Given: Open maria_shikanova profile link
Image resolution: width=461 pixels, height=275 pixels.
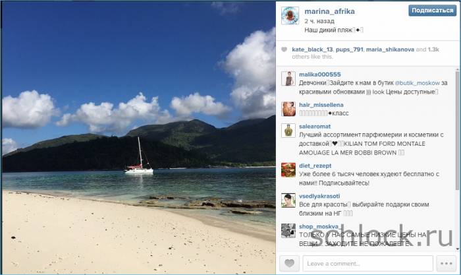Looking at the screenshot, I should [x=390, y=49].
